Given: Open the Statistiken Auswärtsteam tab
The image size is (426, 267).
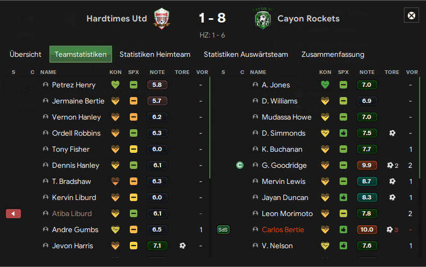Looking at the screenshot, I should [246, 54].
